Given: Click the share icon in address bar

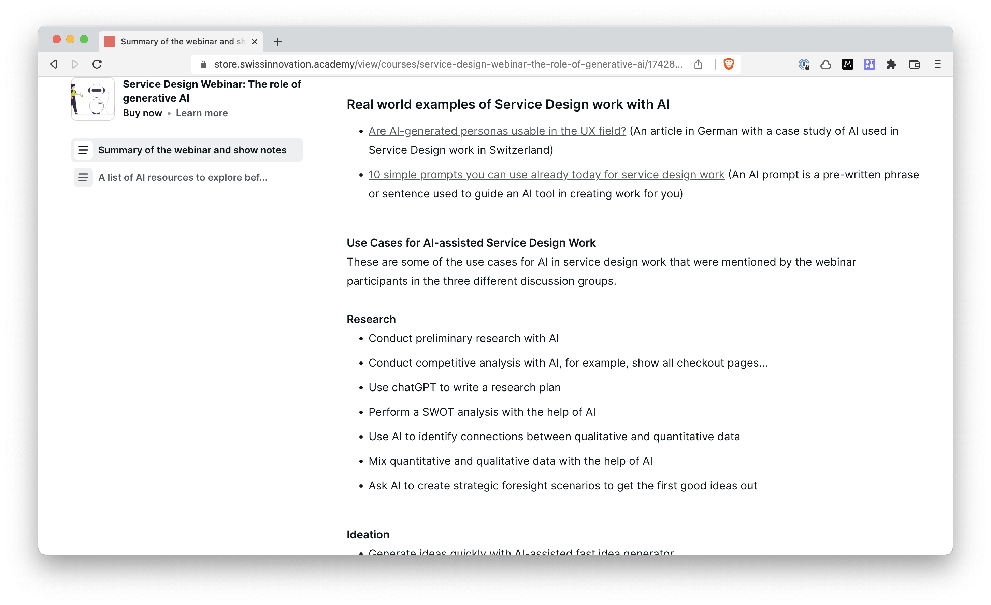Looking at the screenshot, I should coord(698,64).
